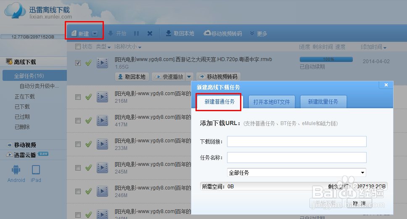Click the 迅雷离线下载 cloud logo
This screenshot has width=407, height=219.
(x=15, y=11)
